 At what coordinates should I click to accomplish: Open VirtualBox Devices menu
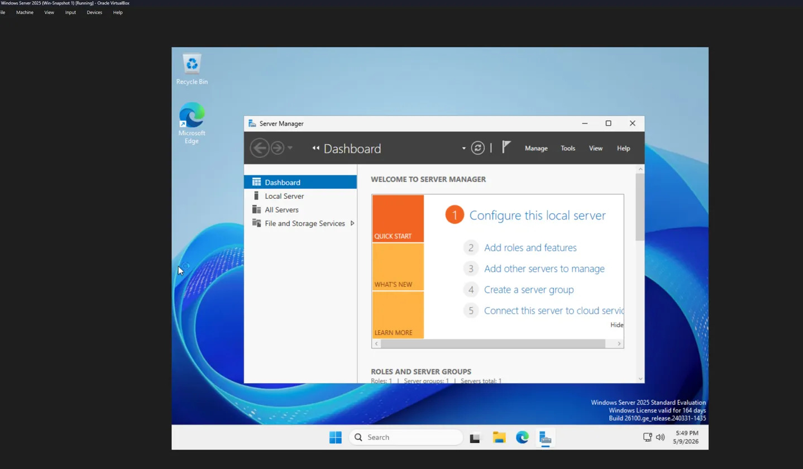point(94,12)
